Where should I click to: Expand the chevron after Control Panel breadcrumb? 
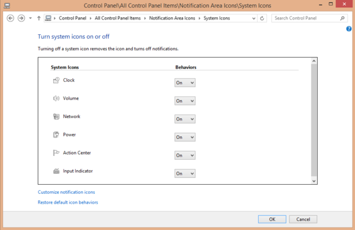[x=91, y=18]
